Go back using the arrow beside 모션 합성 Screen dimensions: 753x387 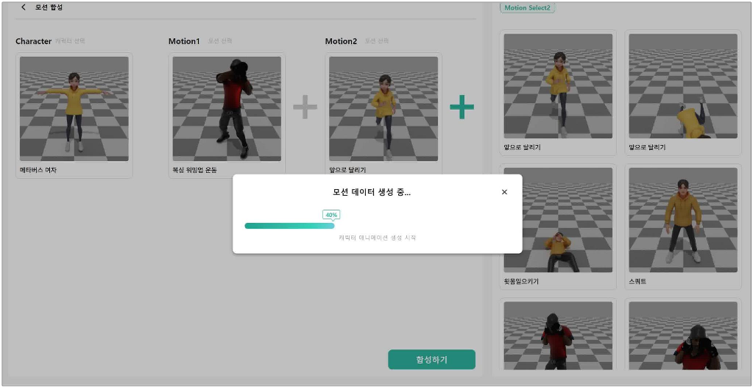24,7
